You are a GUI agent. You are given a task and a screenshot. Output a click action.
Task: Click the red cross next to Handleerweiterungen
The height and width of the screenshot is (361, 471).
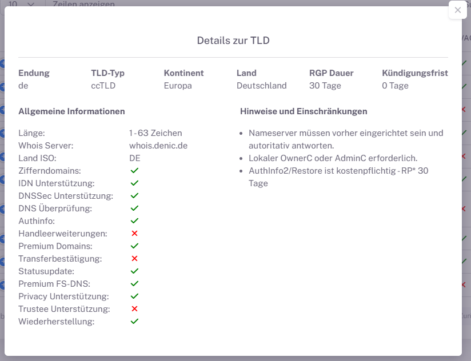click(x=135, y=233)
